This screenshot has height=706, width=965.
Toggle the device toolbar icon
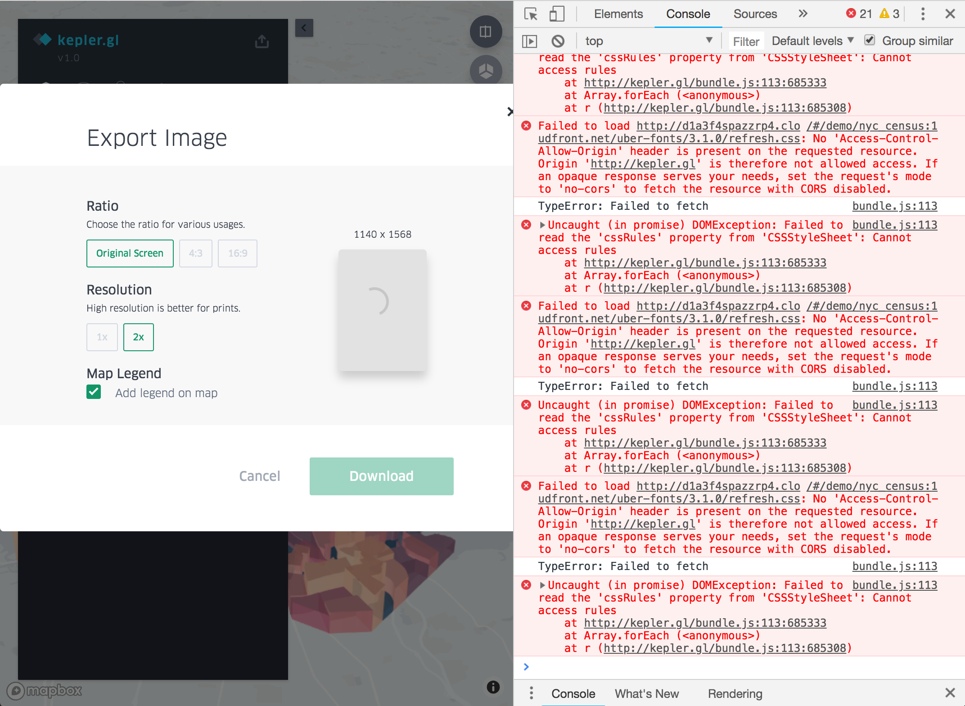coord(556,14)
